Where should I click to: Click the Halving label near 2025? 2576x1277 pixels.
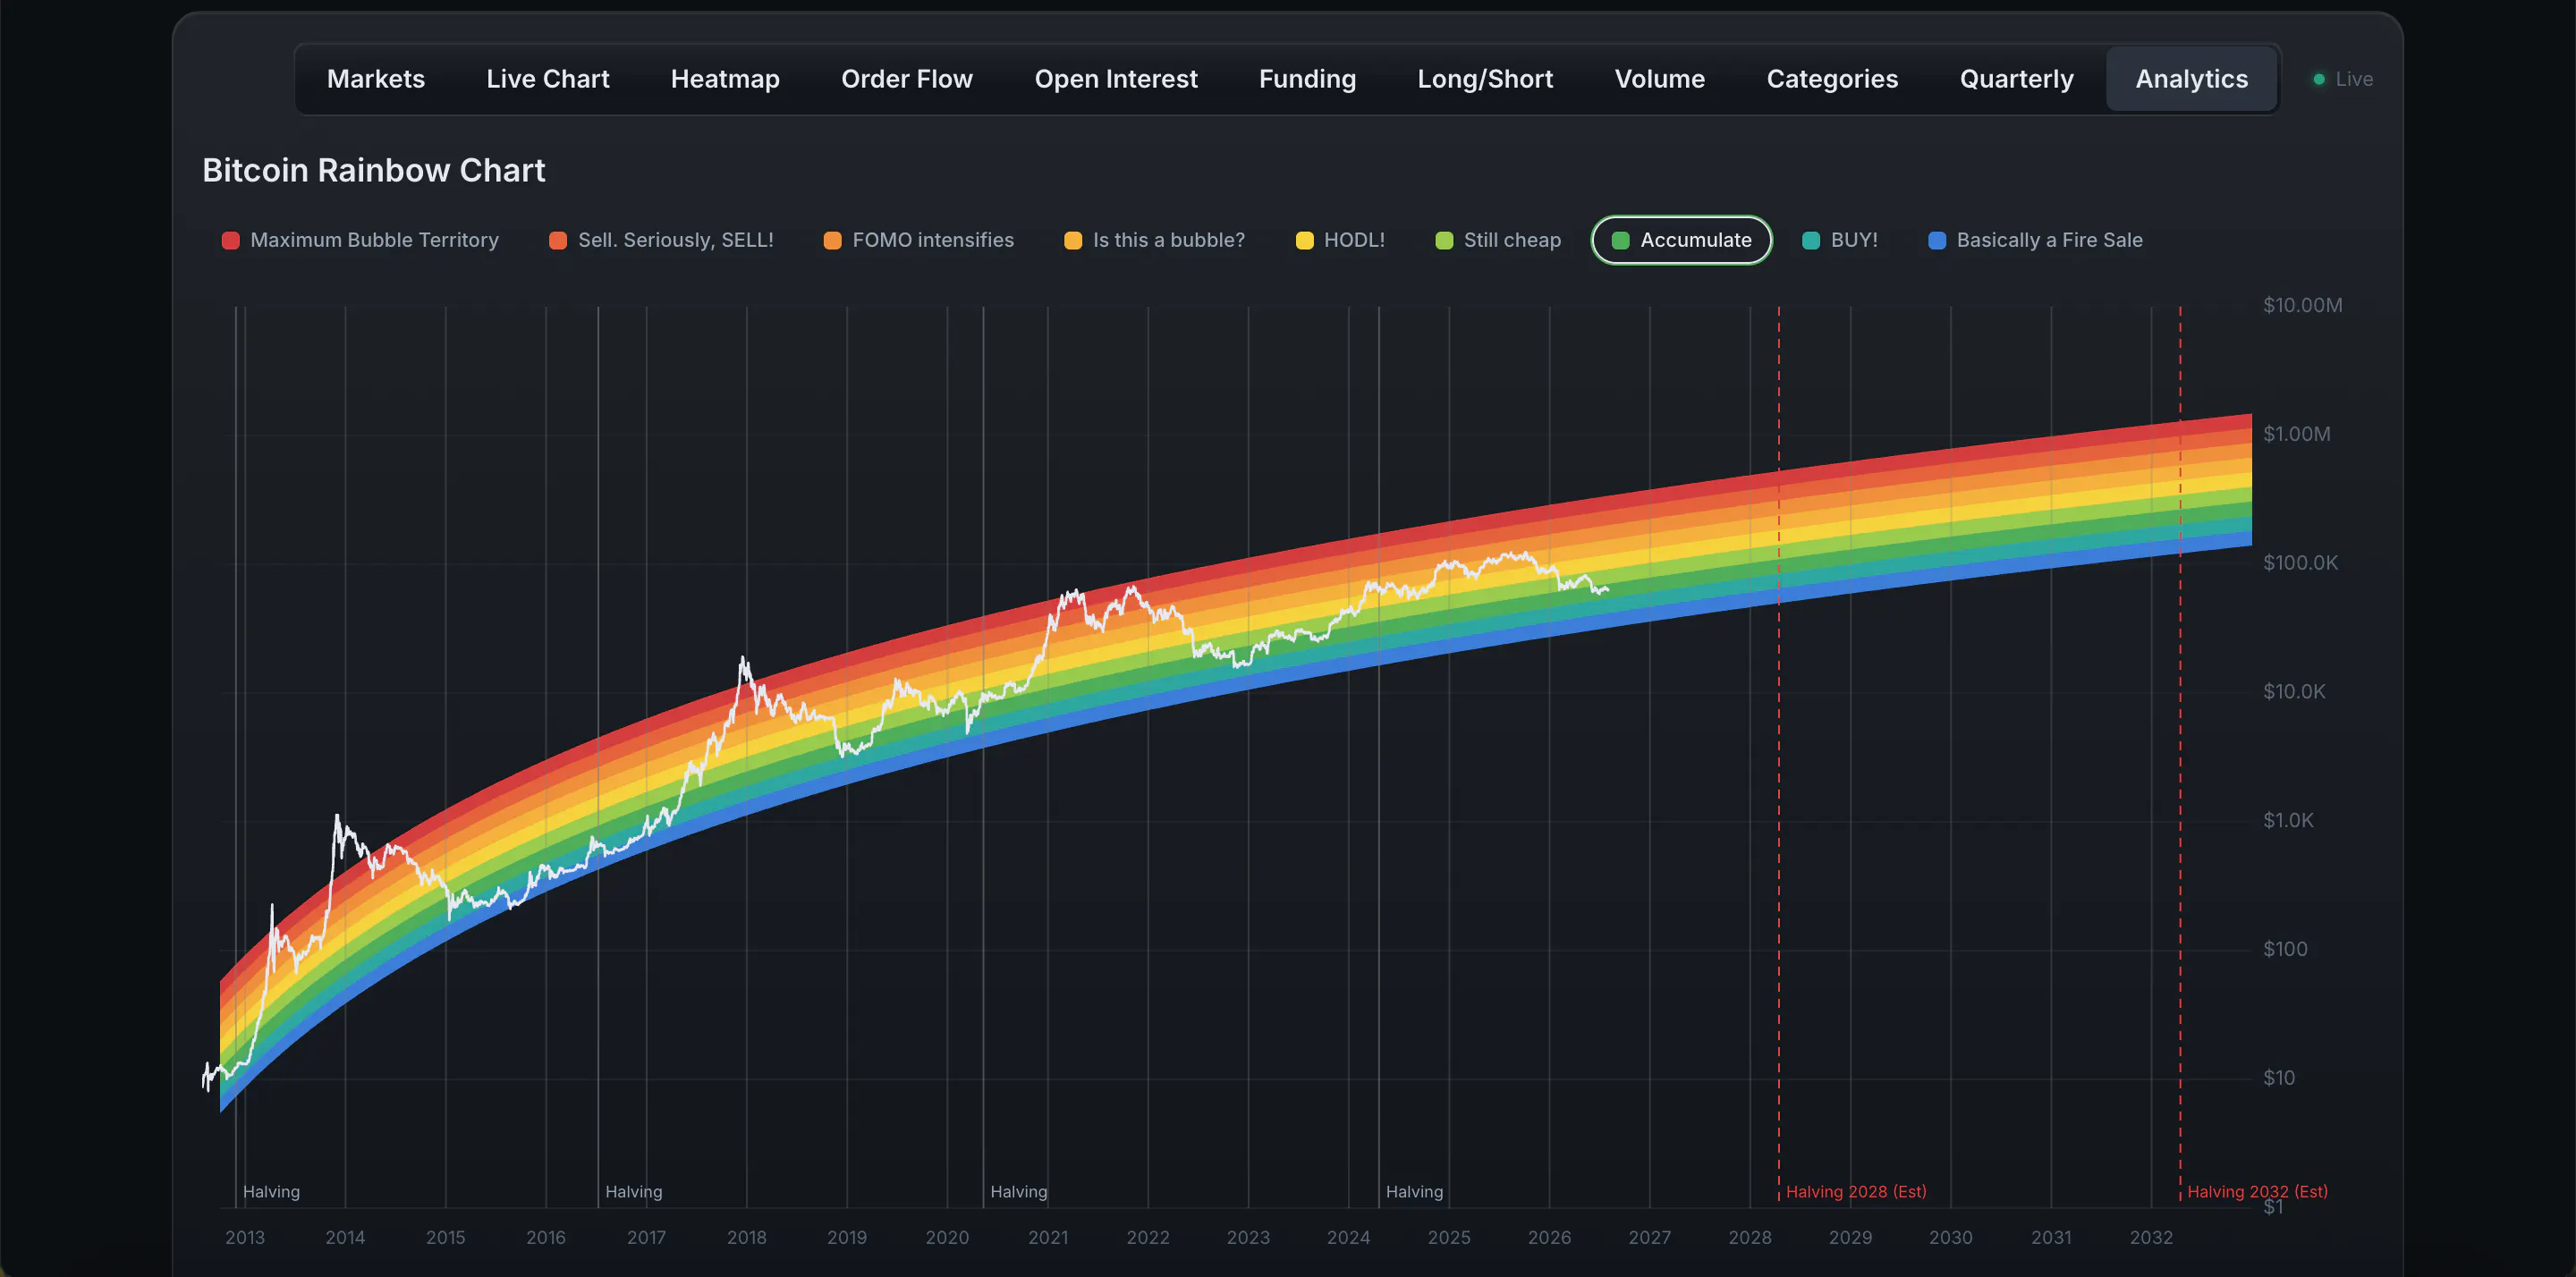coord(1414,1191)
